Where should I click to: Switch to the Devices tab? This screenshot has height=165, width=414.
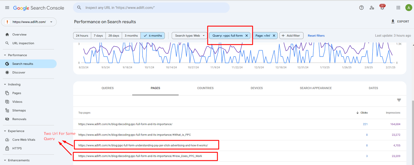(x=257, y=88)
